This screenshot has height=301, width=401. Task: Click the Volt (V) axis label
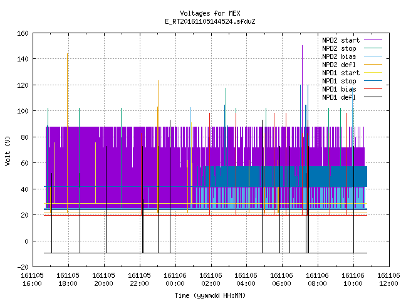8,150
